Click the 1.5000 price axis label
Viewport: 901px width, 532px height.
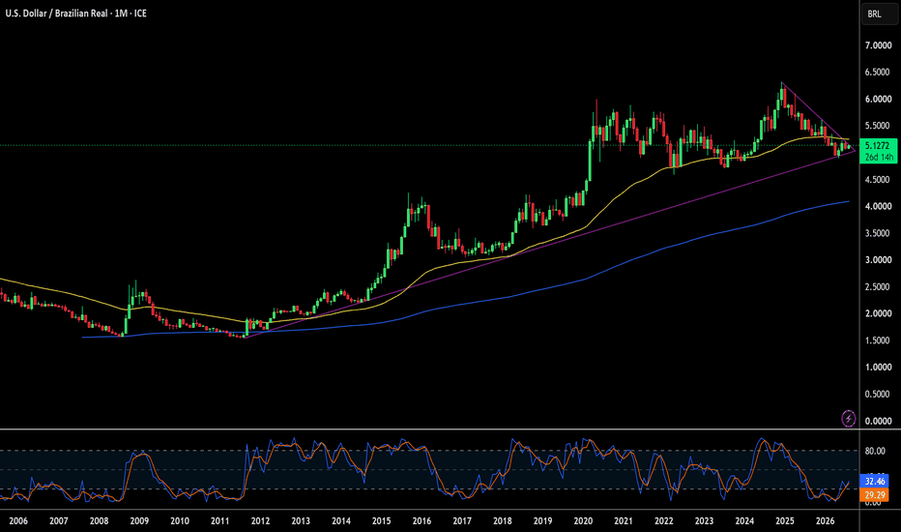(878, 340)
